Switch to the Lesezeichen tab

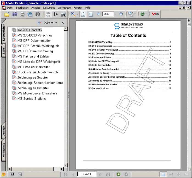pos(3,32)
